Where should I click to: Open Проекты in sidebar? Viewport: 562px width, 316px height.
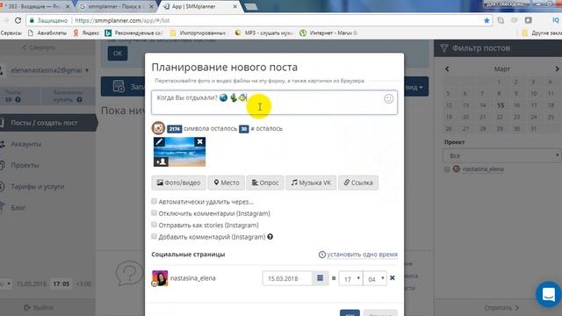[25, 165]
